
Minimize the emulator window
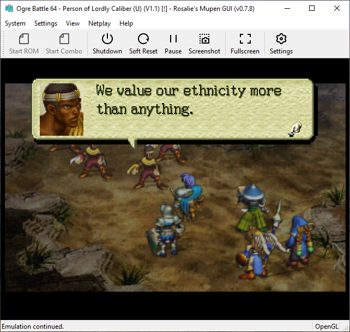tap(287, 9)
